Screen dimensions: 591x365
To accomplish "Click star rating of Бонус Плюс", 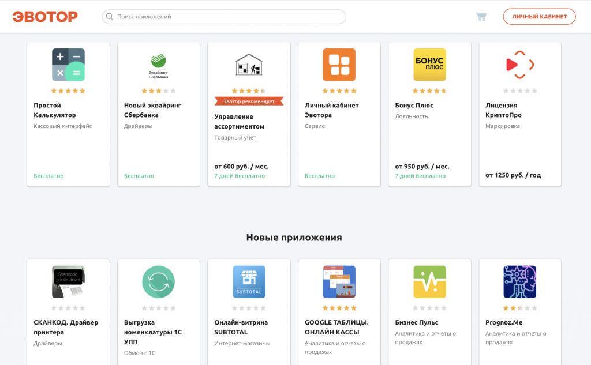I will [429, 91].
